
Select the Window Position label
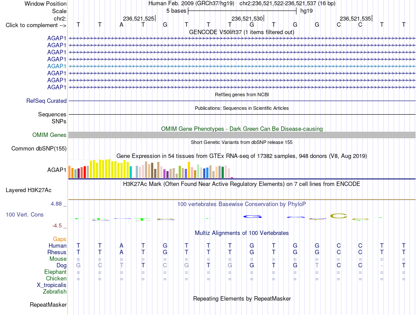click(x=46, y=3)
